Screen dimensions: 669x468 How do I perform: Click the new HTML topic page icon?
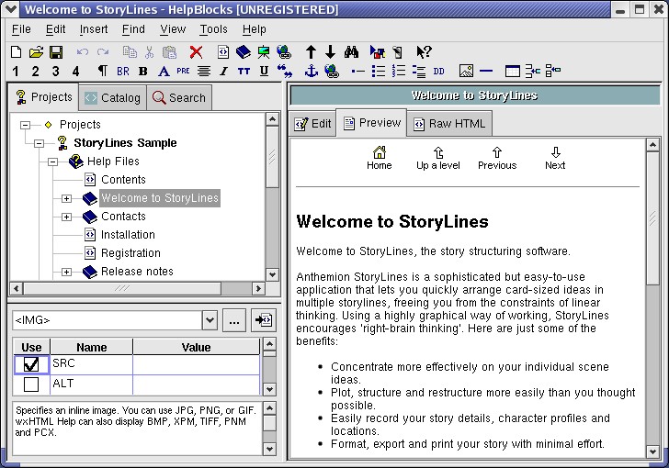pyautogui.click(x=223, y=52)
